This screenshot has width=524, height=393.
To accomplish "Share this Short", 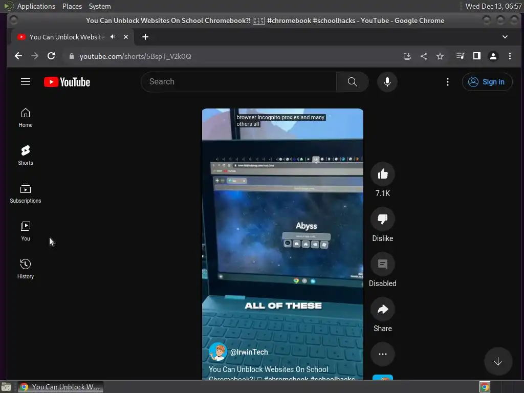I will pos(383,309).
